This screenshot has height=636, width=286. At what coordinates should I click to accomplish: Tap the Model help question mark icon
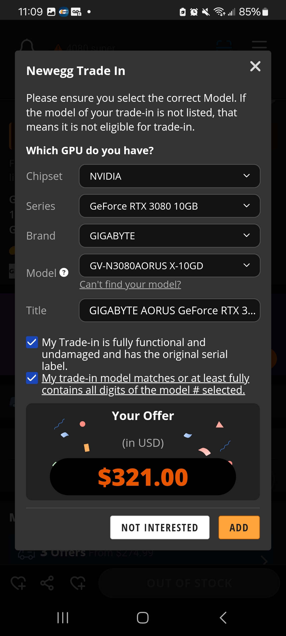(64, 272)
